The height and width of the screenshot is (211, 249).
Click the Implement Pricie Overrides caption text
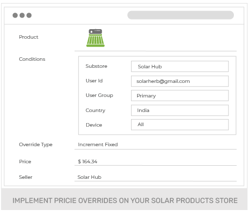pos(125,200)
